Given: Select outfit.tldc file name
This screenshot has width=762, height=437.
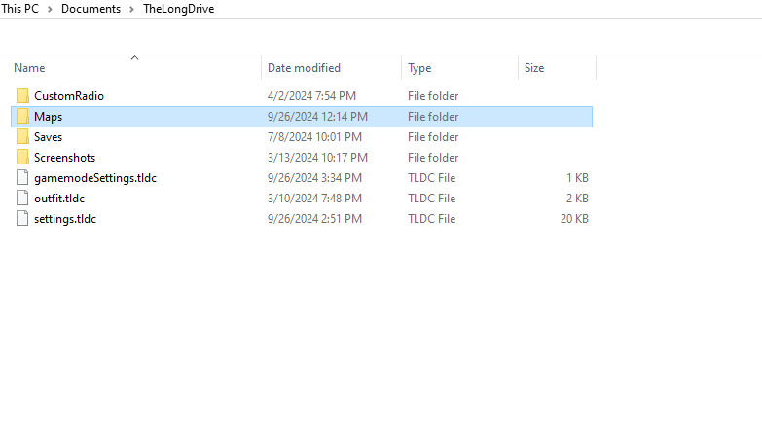Looking at the screenshot, I should tap(59, 199).
